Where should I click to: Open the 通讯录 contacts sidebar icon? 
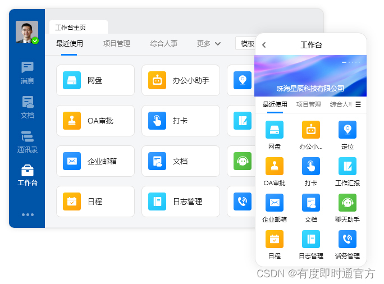pyautogui.click(x=27, y=141)
